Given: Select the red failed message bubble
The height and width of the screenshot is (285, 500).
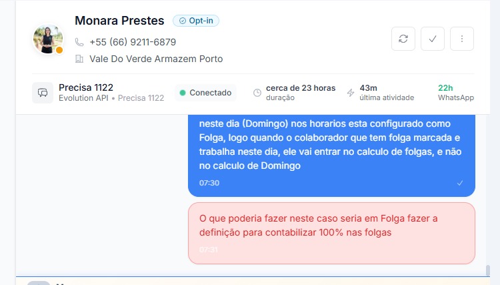Looking at the screenshot, I should [331, 233].
